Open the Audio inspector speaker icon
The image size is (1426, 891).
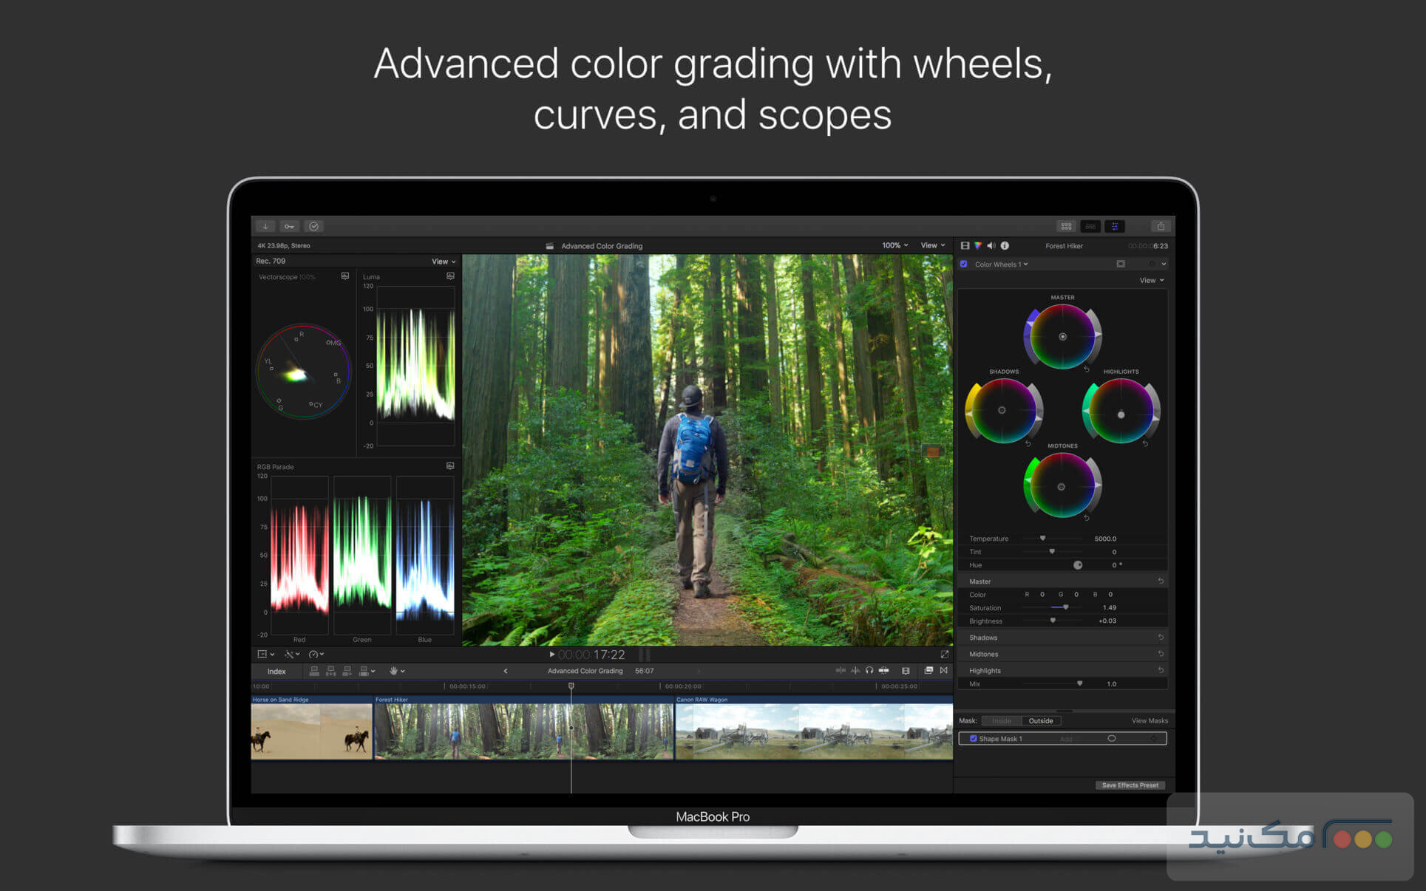[991, 245]
